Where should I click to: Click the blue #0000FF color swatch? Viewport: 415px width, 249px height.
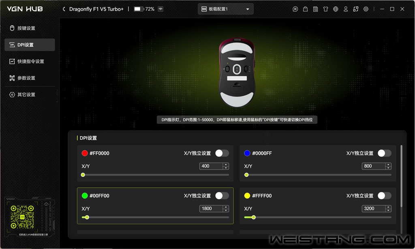pos(247,153)
